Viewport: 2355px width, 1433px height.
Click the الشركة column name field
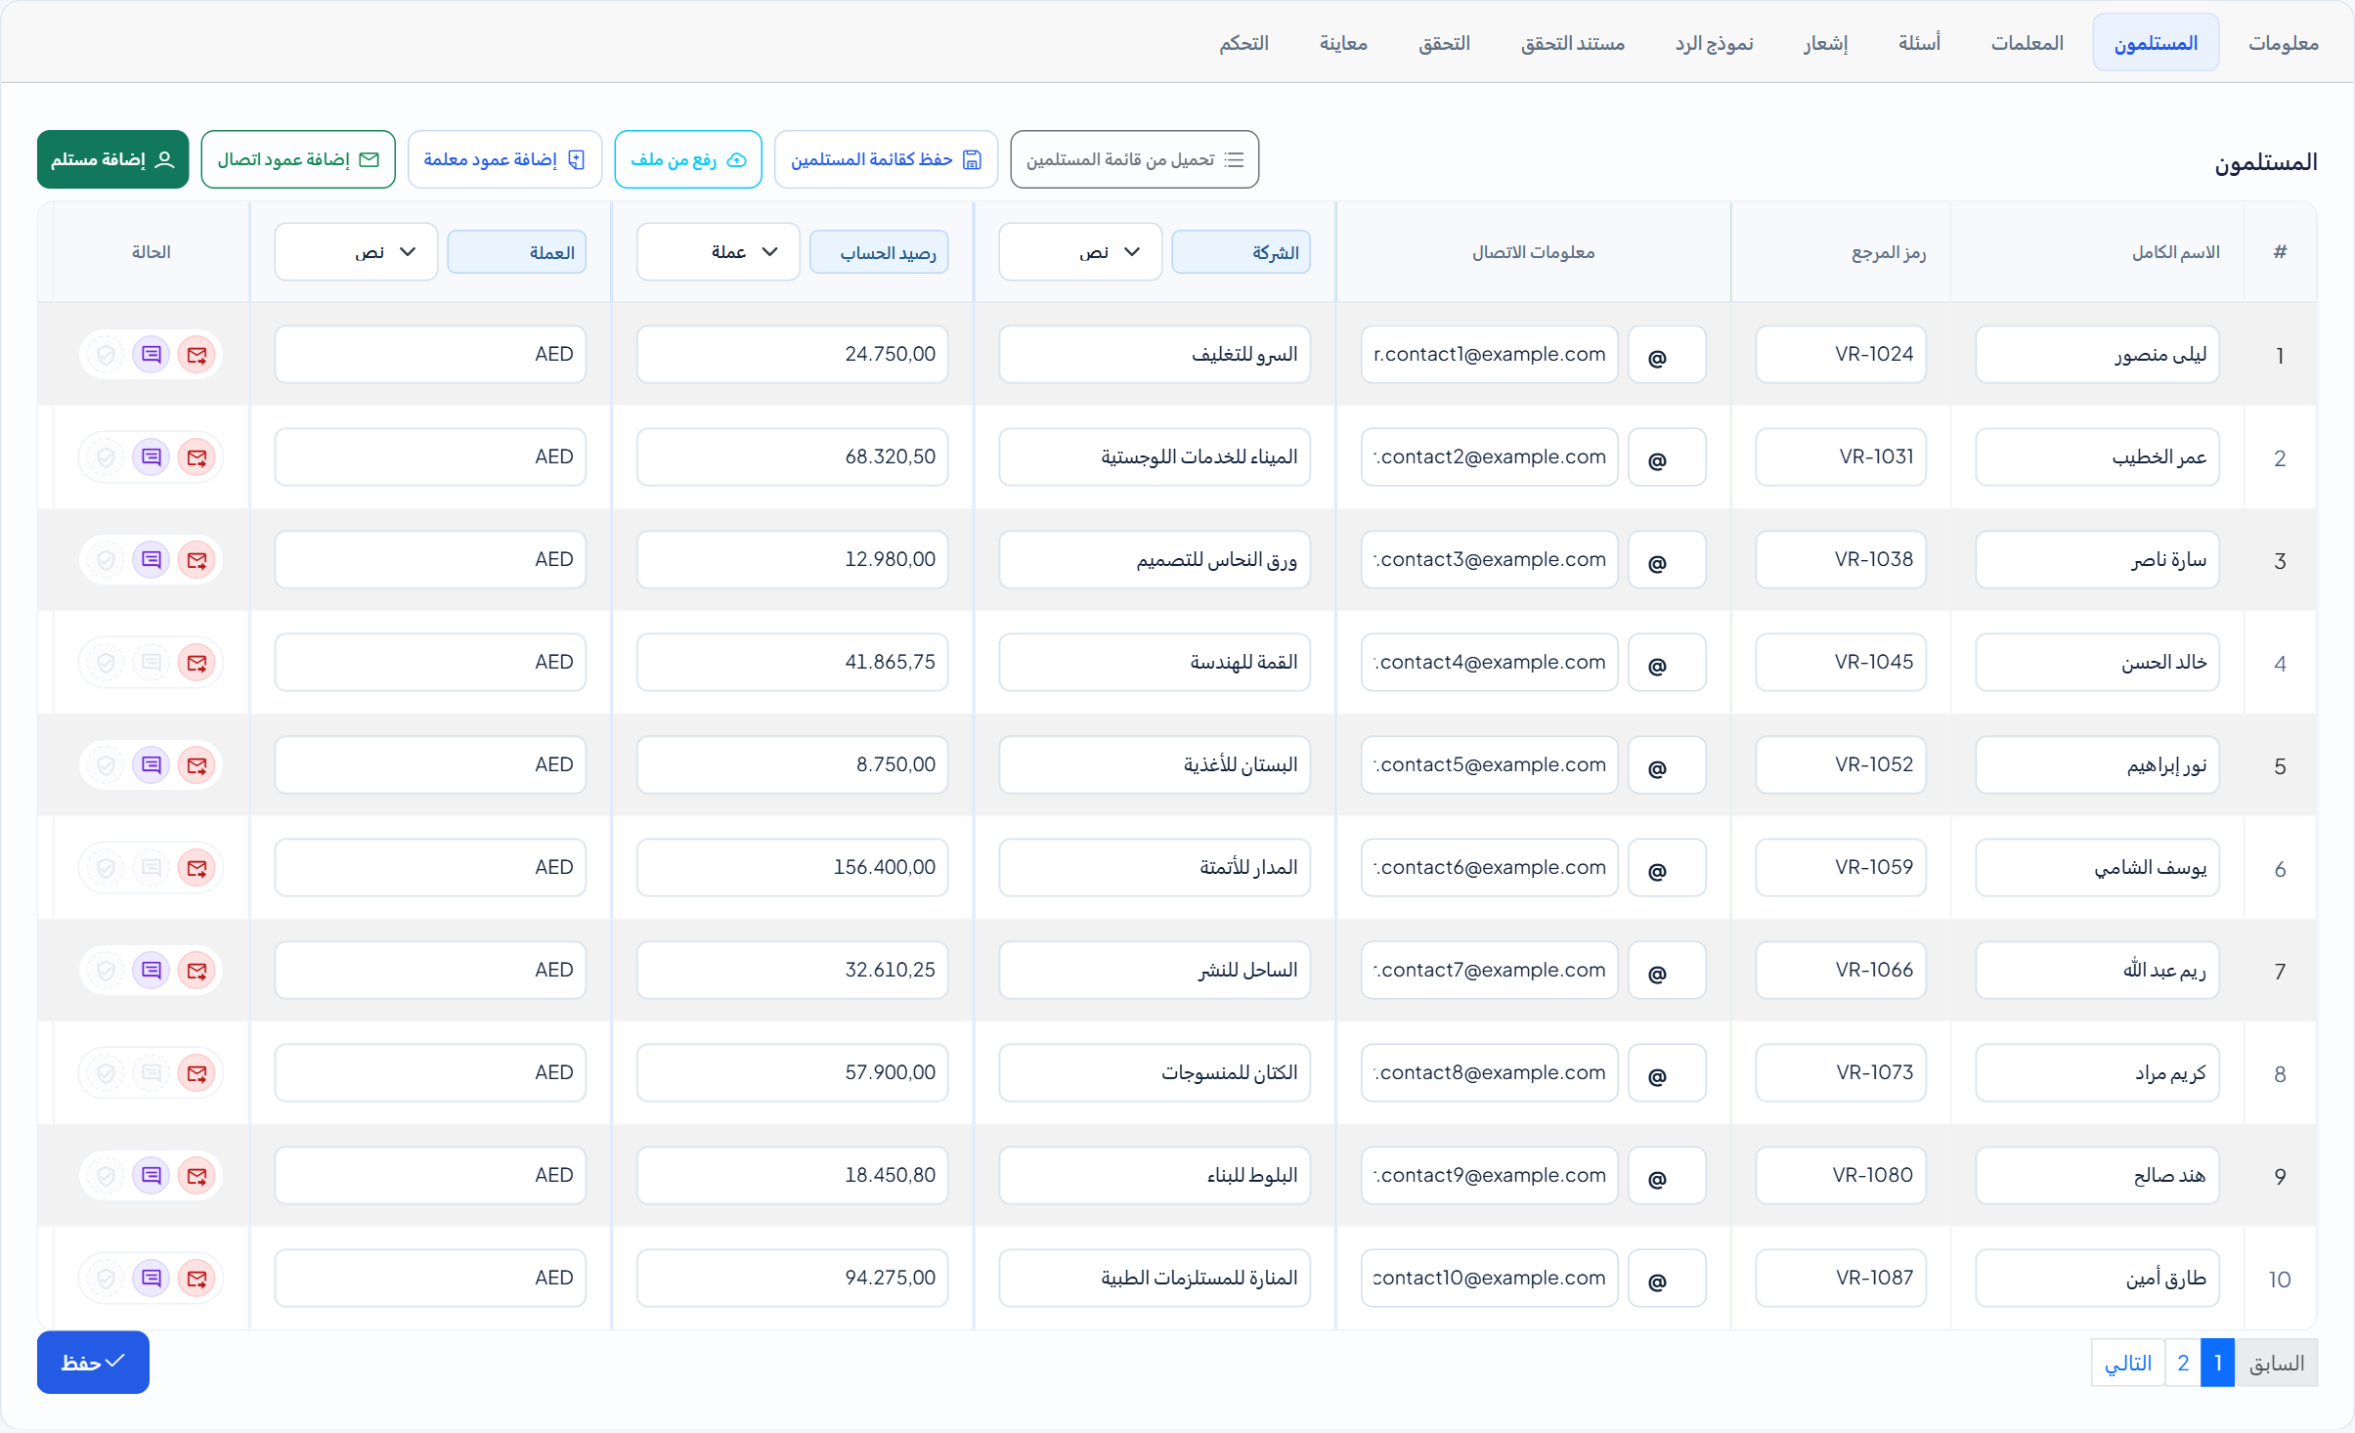tap(1242, 252)
